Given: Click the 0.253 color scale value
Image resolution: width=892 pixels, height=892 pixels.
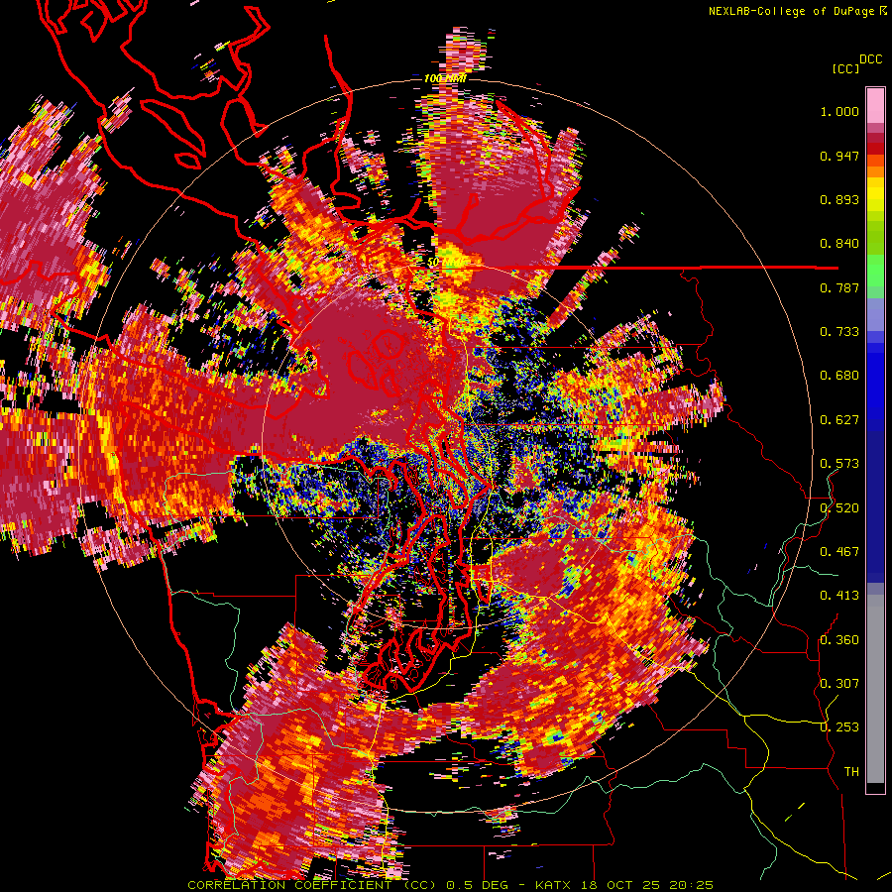Looking at the screenshot, I should tap(839, 727).
